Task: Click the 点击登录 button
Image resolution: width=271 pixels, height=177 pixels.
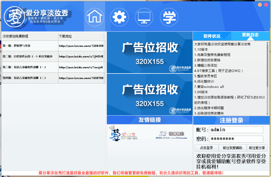Action: coord(207,148)
